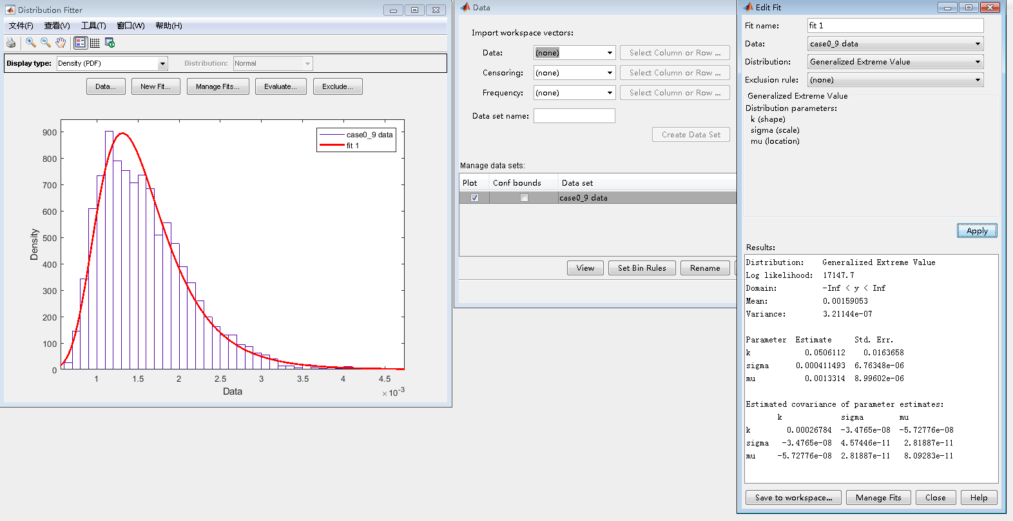Click k (shape) parameter label

pos(768,119)
